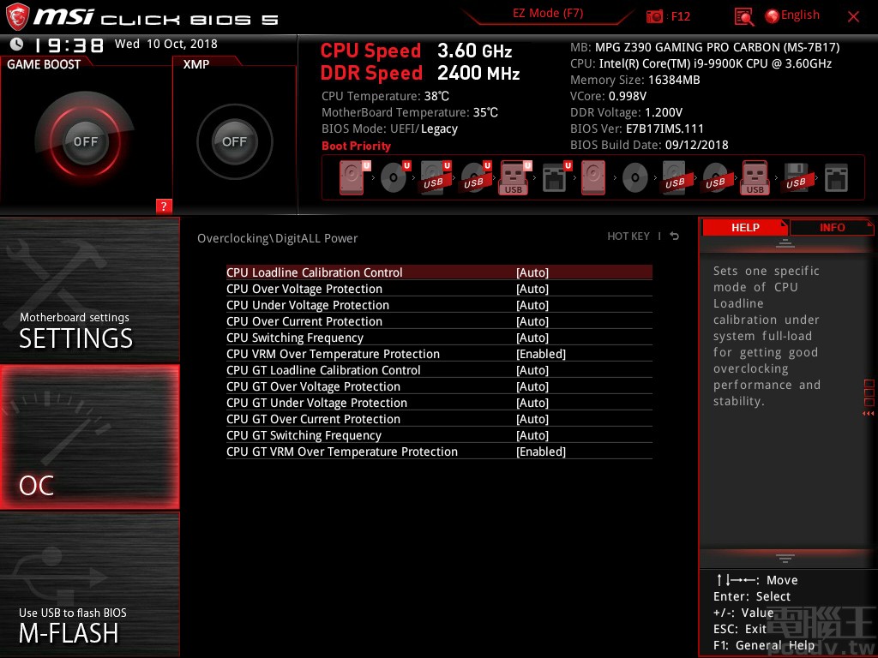Switch to the HELP tab

click(745, 227)
